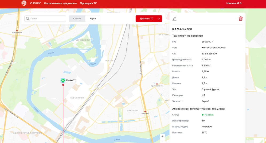Select the green vehicle marker on the map
This screenshot has height=143, width=266.
point(63,80)
